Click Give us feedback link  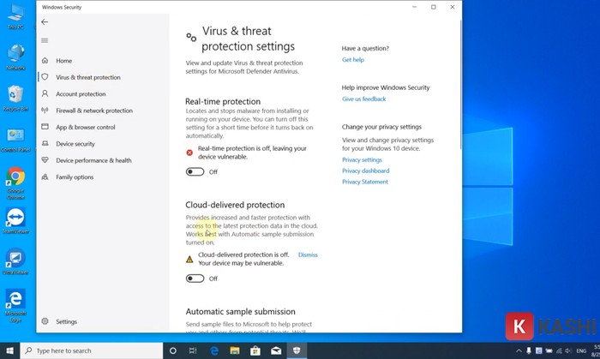click(364, 99)
